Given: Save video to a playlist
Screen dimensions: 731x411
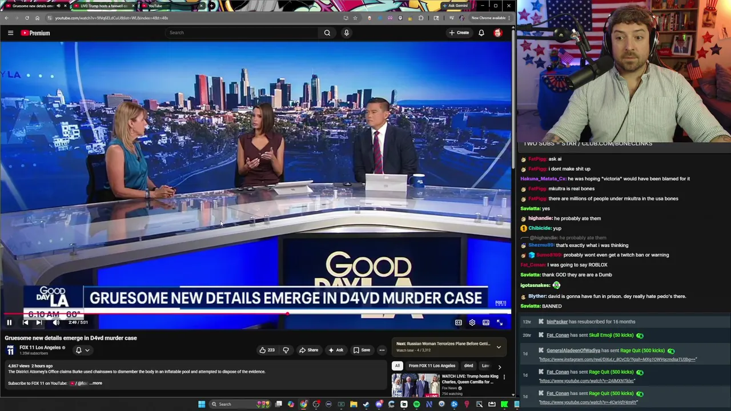Looking at the screenshot, I should [x=362, y=350].
